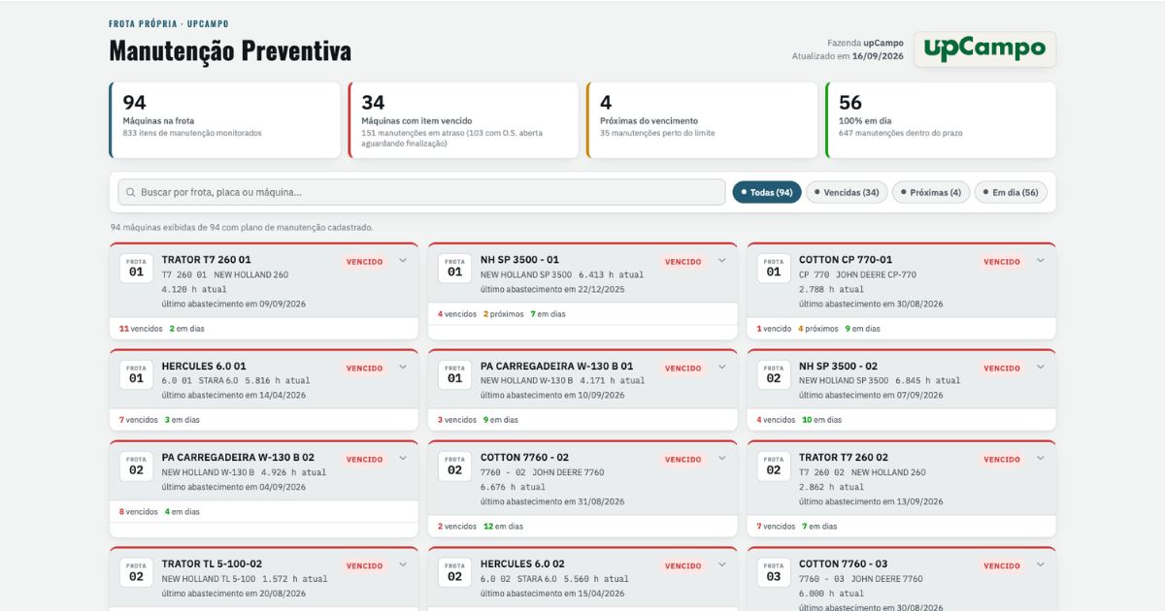
Task: Click the search field for frota or placa
Action: point(421,192)
